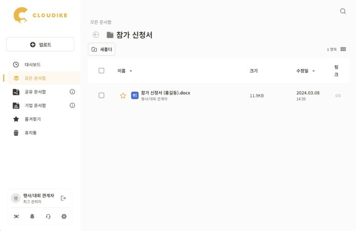Open the settings gear icon
This screenshot has width=356, height=231.
(x=64, y=216)
